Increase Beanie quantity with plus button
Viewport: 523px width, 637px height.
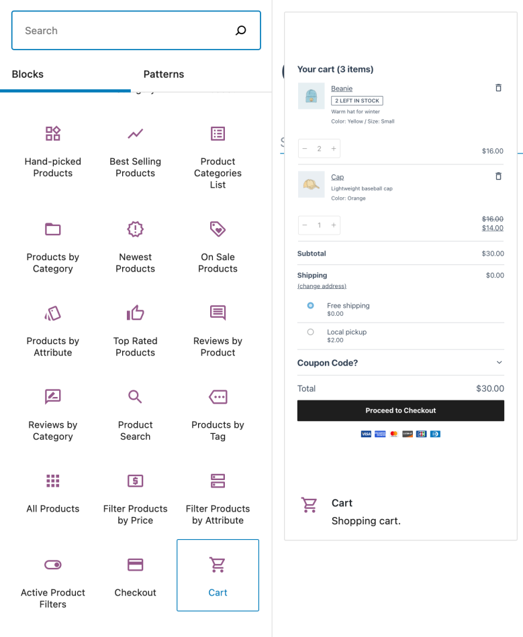coord(334,149)
